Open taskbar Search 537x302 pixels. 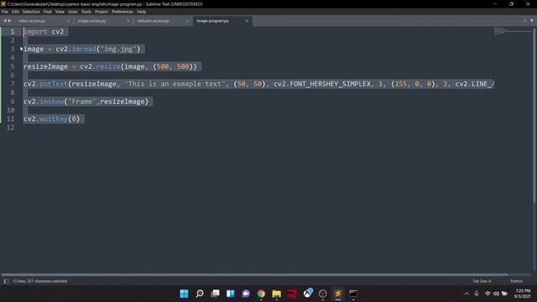200,294
